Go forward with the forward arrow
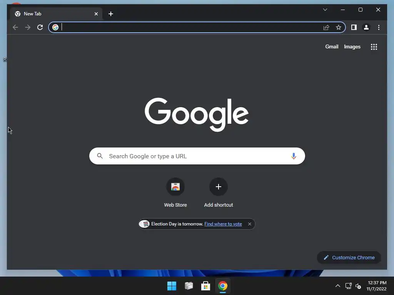This screenshot has width=394, height=295. 28,27
